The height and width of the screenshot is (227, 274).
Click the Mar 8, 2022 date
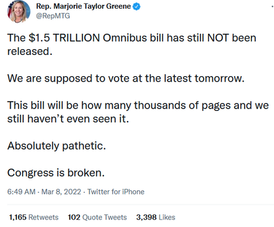[x=61, y=191]
